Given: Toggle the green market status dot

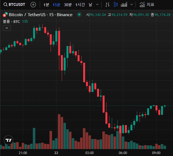Looking at the screenshot, I should (79, 15).
